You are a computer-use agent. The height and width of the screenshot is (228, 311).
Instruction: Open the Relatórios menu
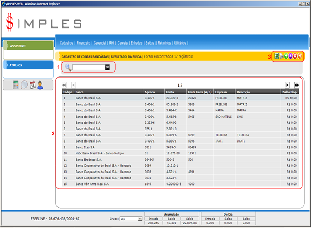click(162, 42)
